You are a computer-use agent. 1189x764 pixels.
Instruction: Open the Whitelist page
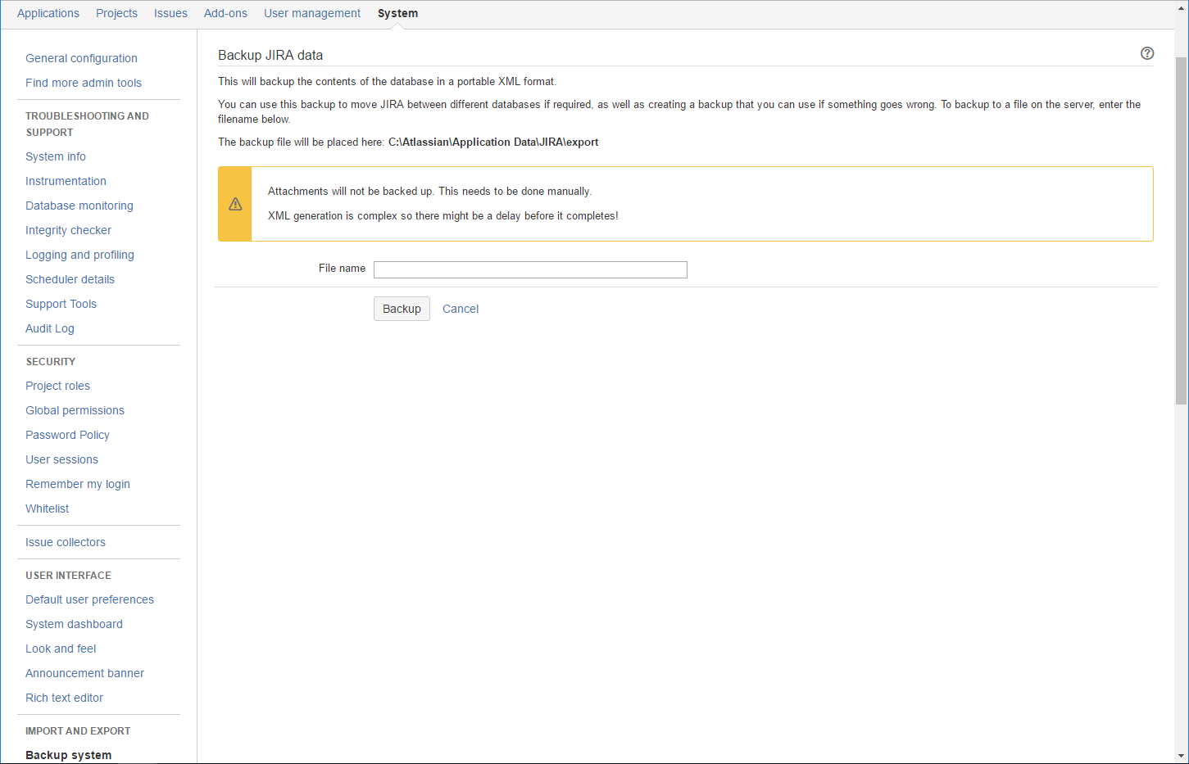(x=48, y=509)
